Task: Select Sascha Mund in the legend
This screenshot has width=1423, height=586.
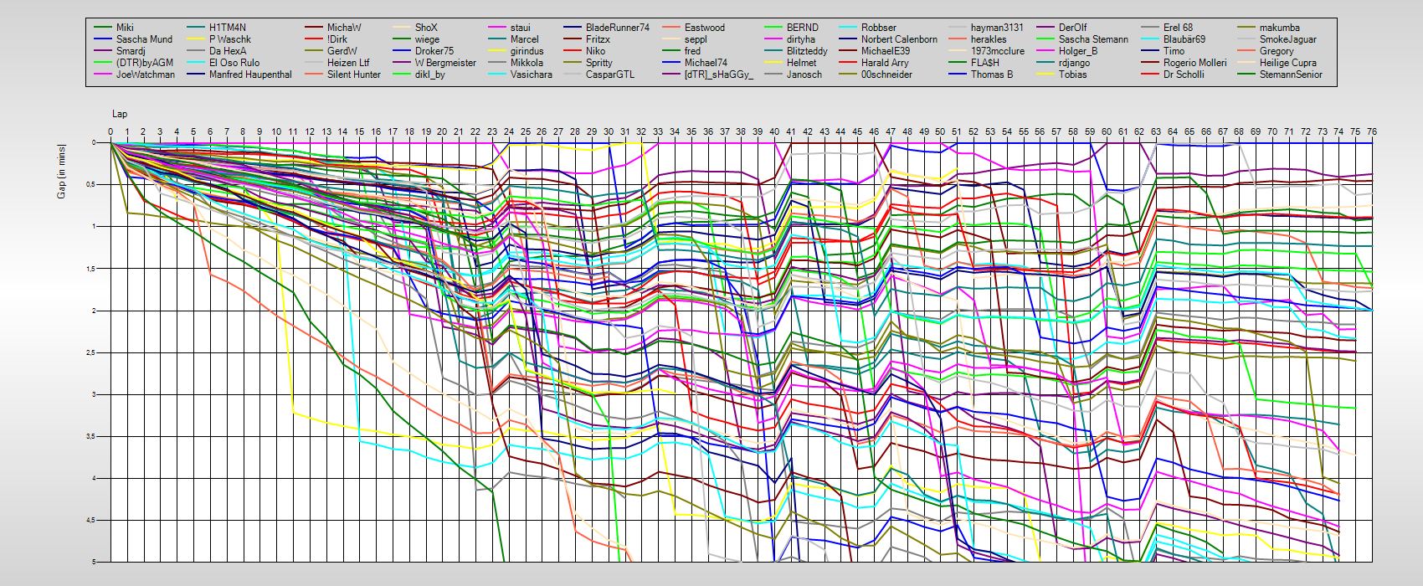Action: 144,39
